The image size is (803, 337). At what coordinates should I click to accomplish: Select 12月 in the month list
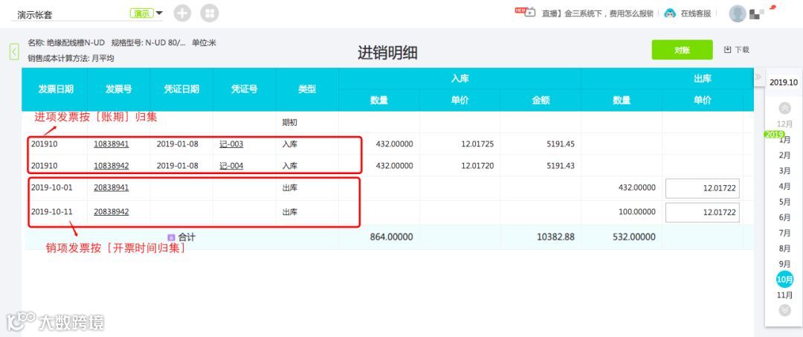point(784,124)
